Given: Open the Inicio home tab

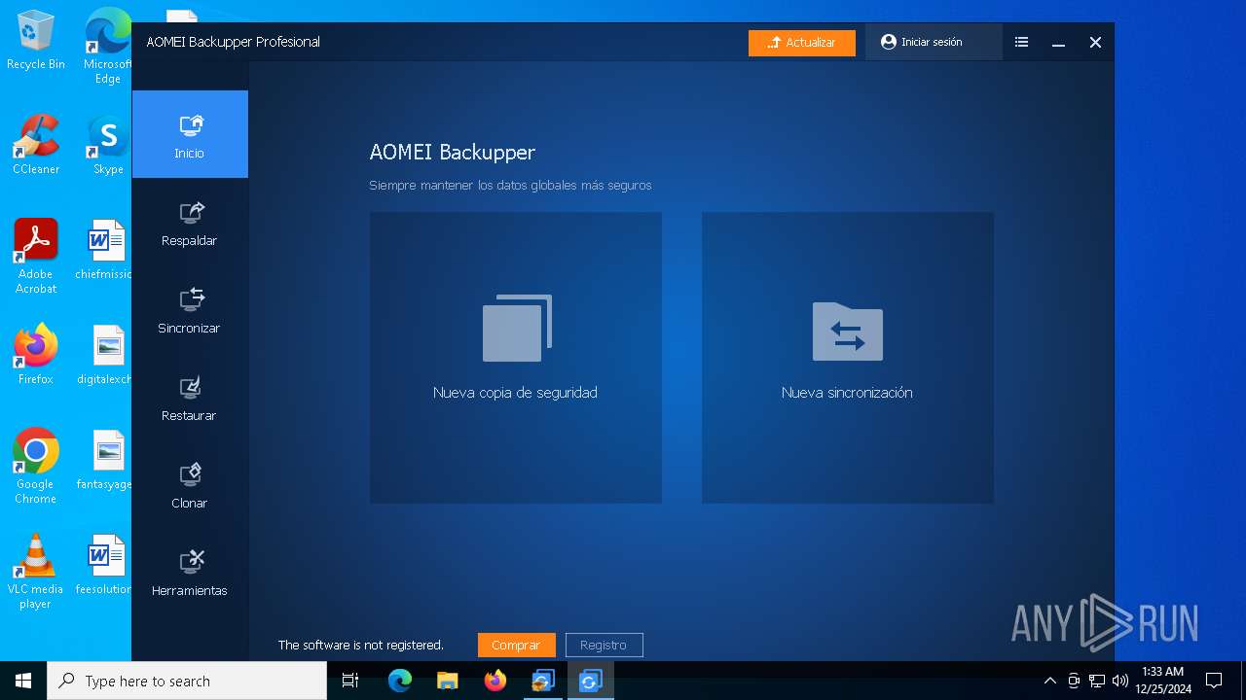Looking at the screenshot, I should [x=190, y=134].
